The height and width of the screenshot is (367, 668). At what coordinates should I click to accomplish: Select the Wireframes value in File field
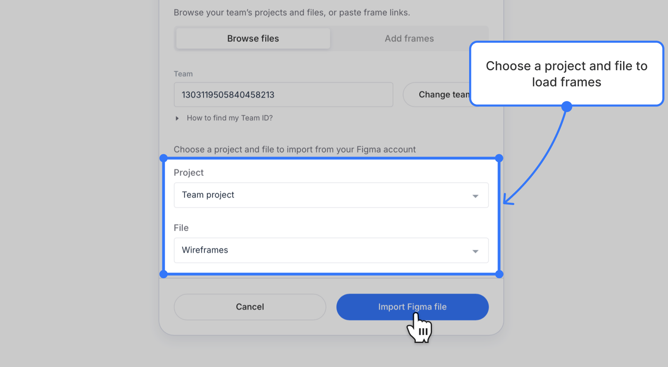pos(204,250)
